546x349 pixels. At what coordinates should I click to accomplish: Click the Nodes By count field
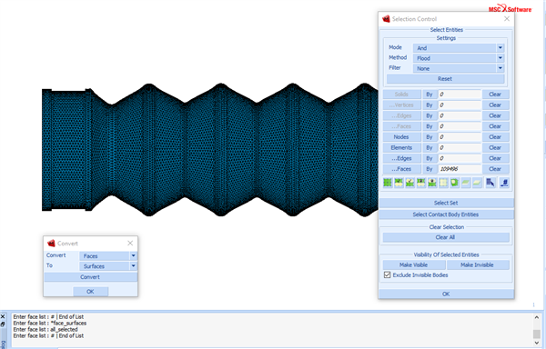[460, 137]
